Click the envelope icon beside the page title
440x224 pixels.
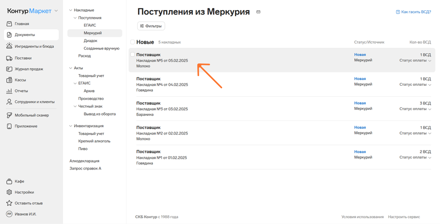258,12
